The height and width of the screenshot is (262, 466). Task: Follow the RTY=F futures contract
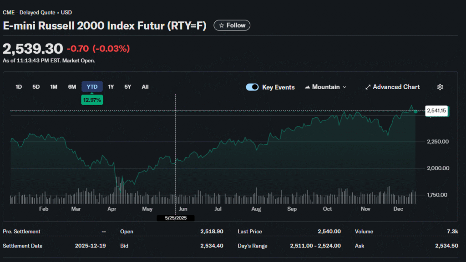point(232,25)
